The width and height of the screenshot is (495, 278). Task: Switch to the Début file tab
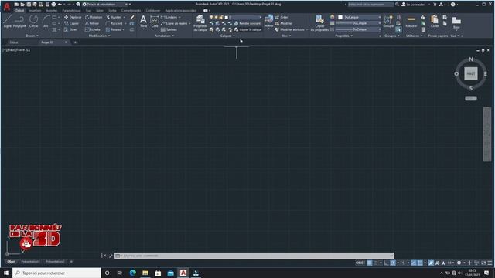point(14,42)
